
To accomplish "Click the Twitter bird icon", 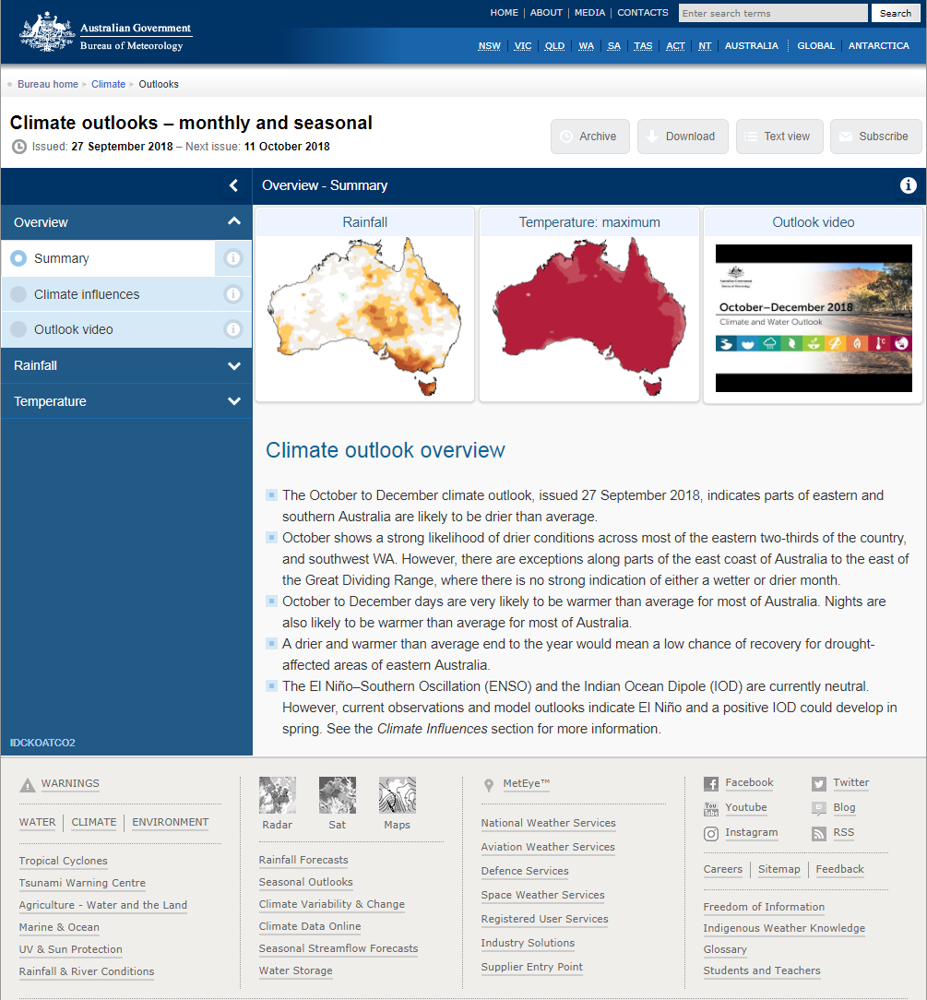I will tap(819, 784).
